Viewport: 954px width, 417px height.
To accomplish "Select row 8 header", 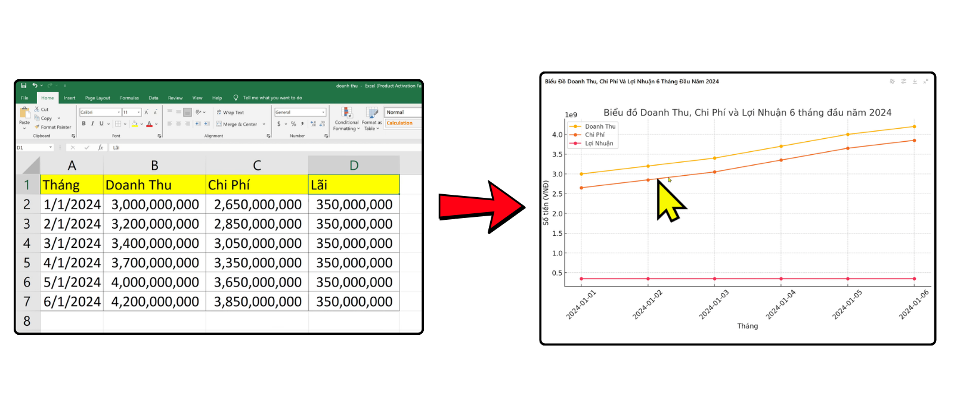I will [27, 321].
